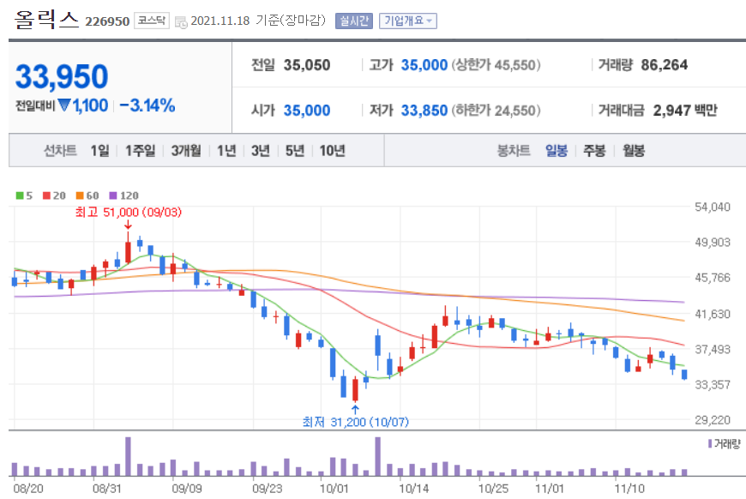746x499 pixels.
Task: Click the 최고 51,000 (09/03) chart marker
Action: [129, 212]
